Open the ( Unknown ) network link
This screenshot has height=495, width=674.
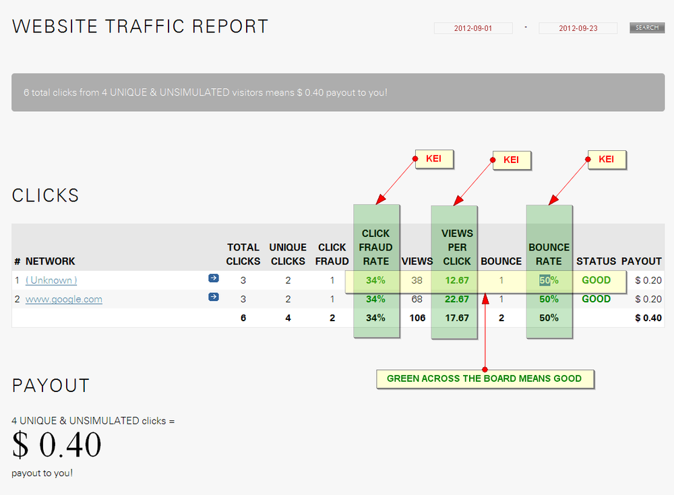(51, 280)
